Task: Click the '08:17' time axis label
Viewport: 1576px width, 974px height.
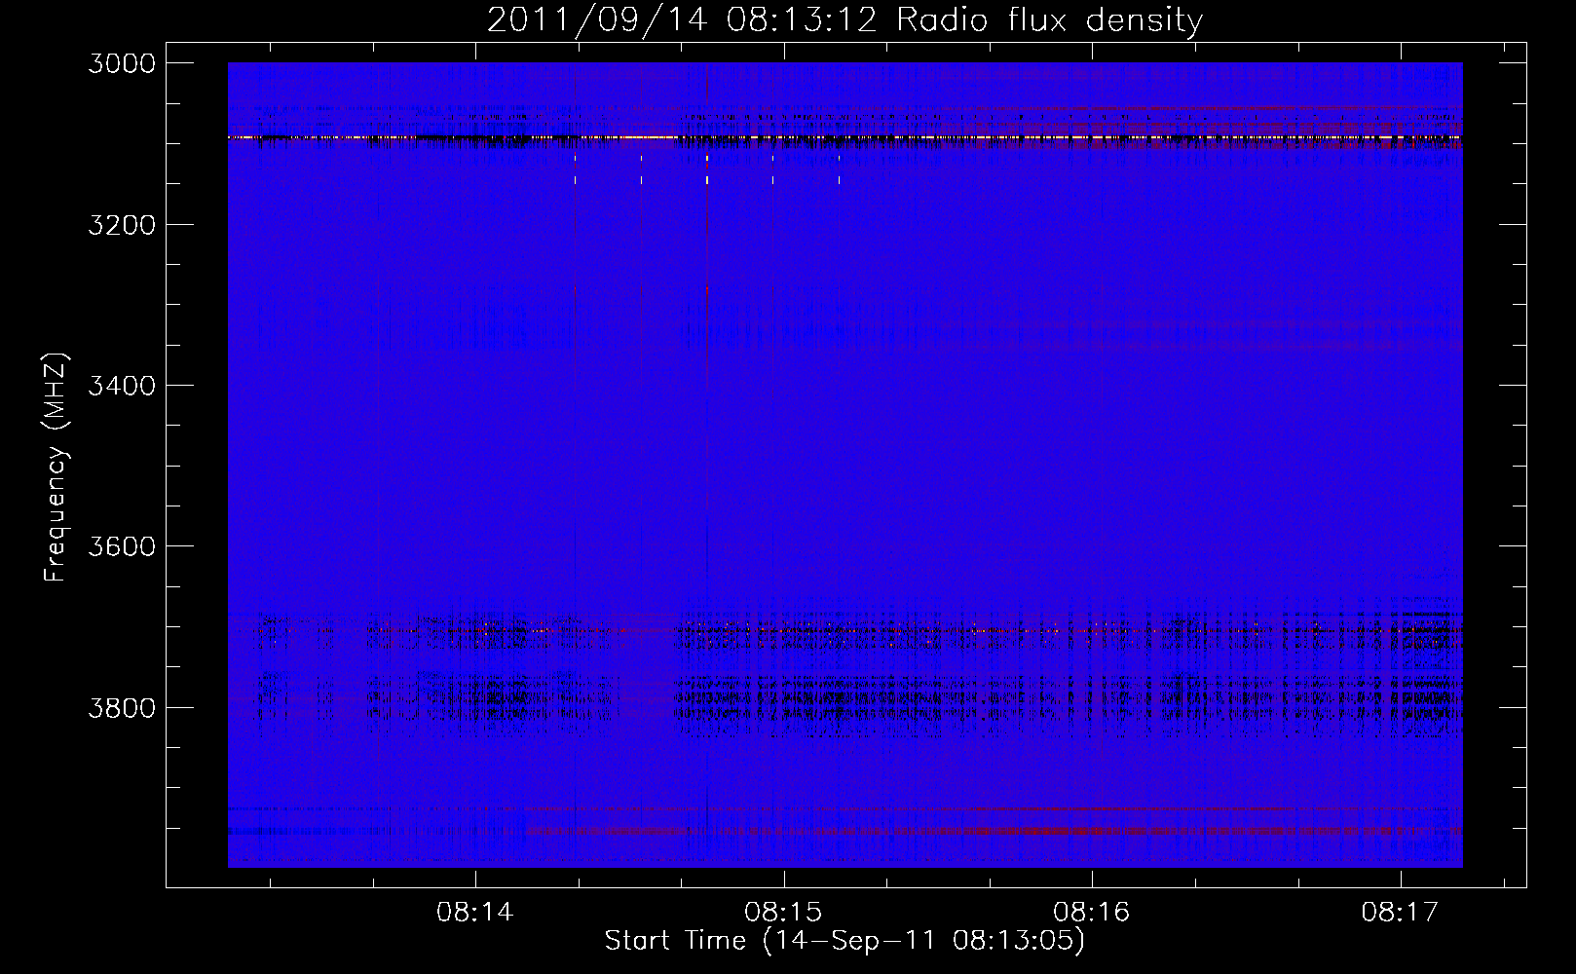Action: pos(1401,913)
